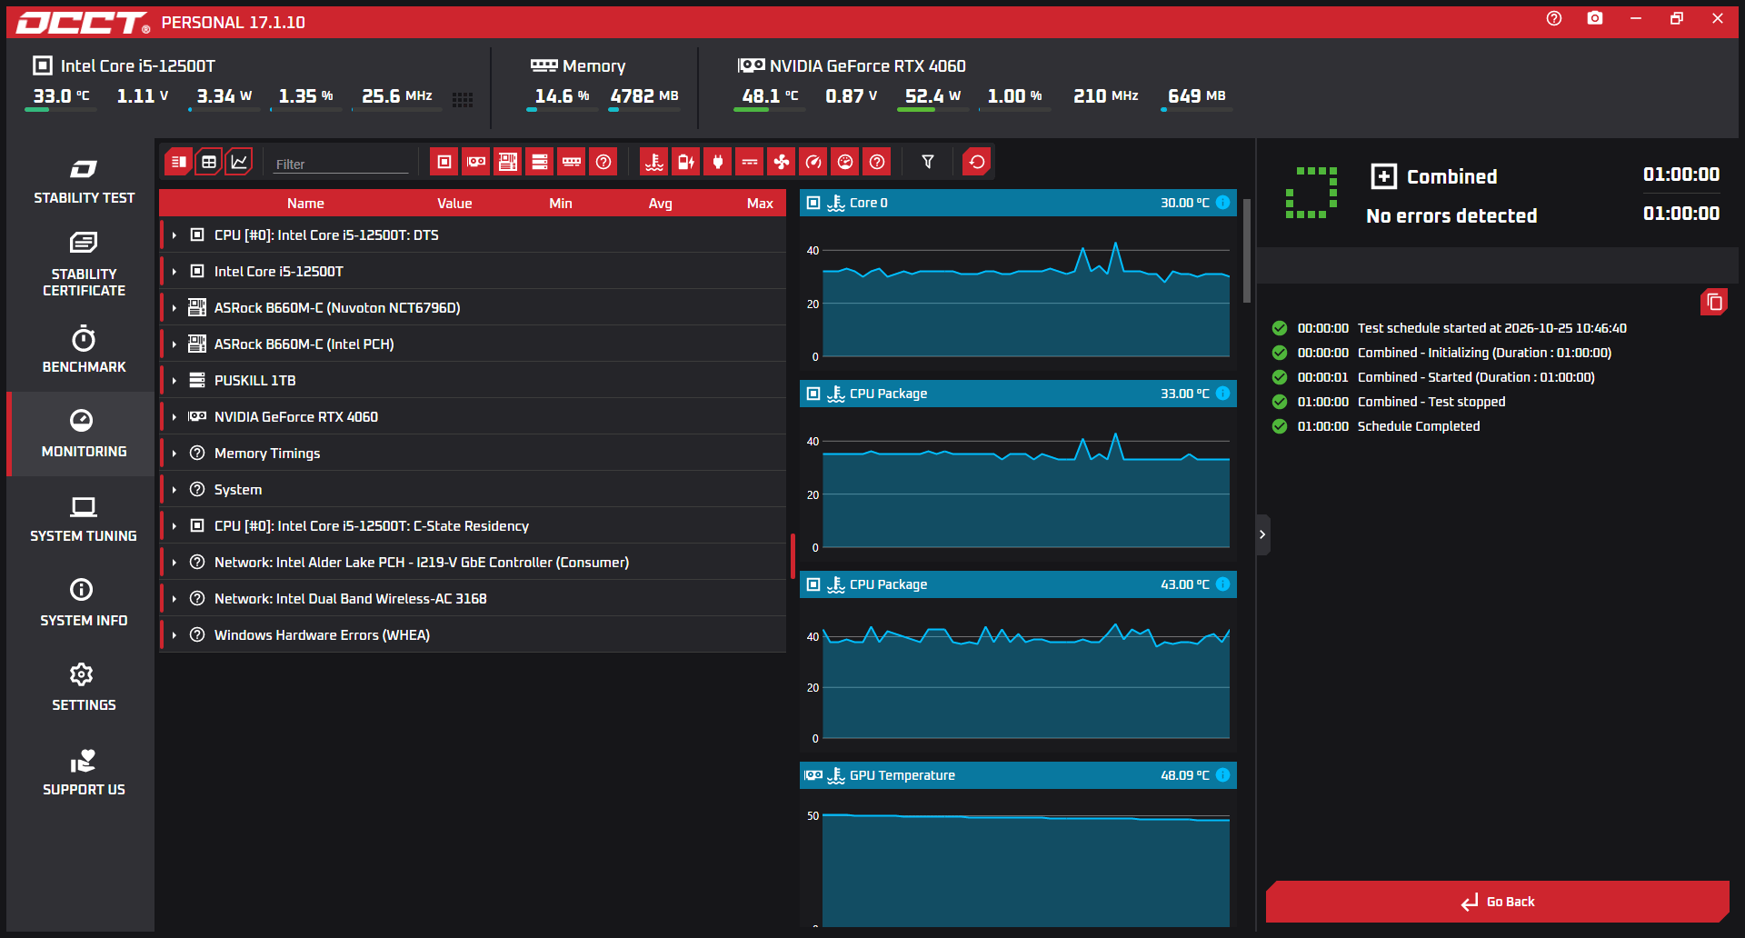Toggle the load usage dial filter
The height and width of the screenshot is (938, 1745).
[845, 162]
